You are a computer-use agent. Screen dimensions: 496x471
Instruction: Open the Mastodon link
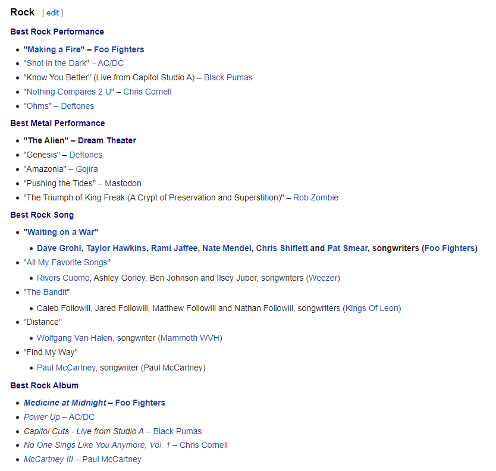tap(123, 184)
